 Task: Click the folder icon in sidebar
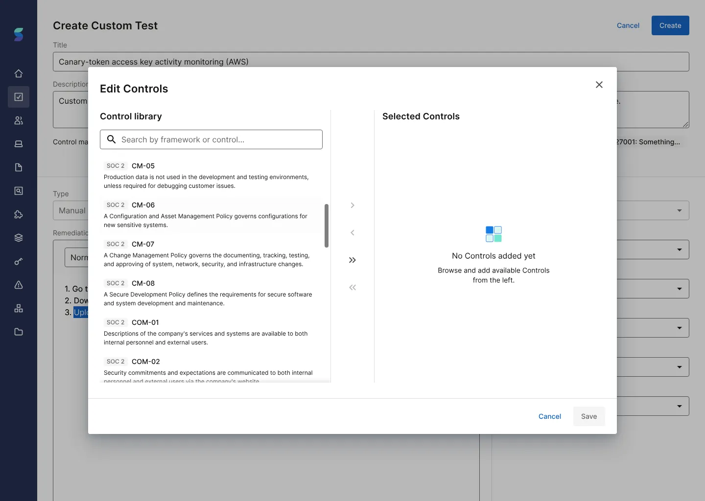(x=19, y=332)
